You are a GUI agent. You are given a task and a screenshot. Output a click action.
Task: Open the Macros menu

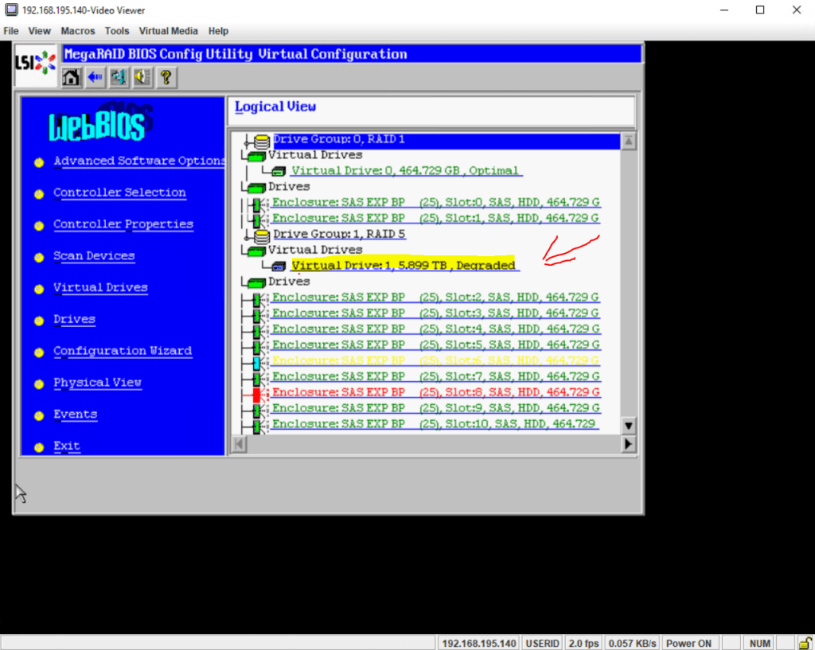[x=78, y=31]
